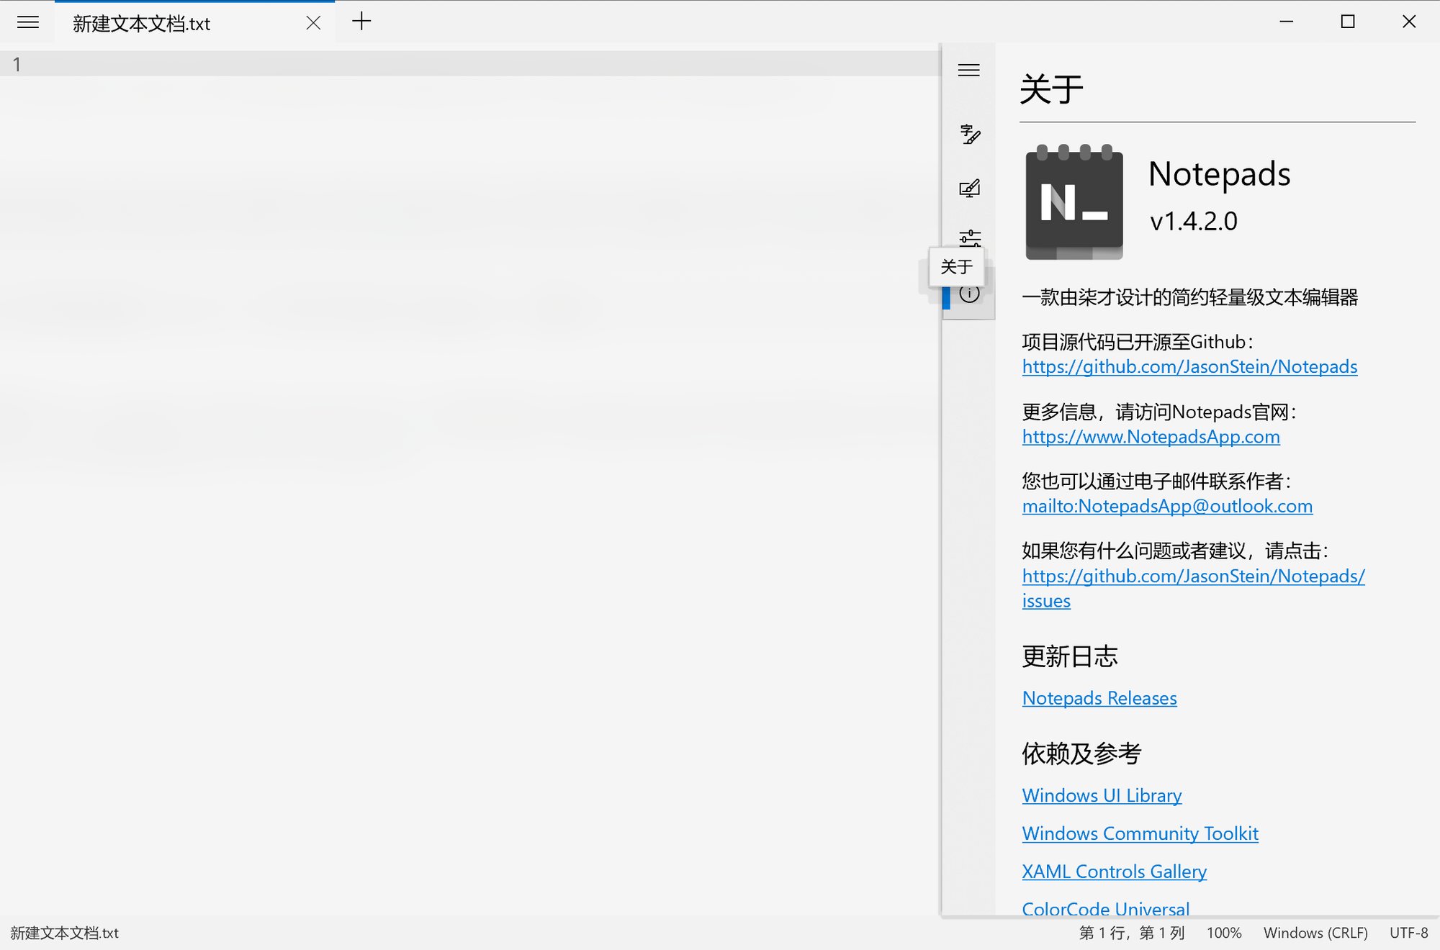Viewport: 1440px width, 950px height.
Task: Select the About info icon
Action: pyautogui.click(x=969, y=294)
